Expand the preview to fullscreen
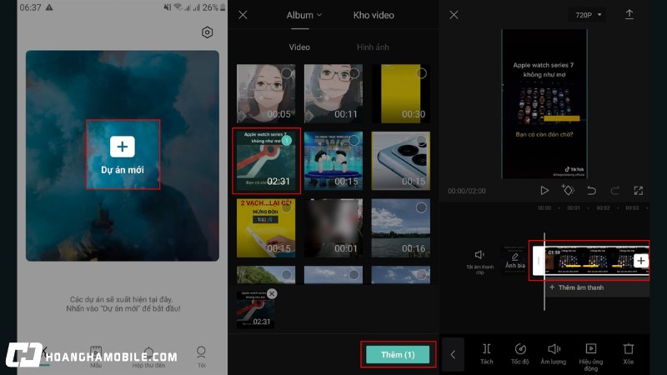This screenshot has height=375, width=667. point(638,191)
